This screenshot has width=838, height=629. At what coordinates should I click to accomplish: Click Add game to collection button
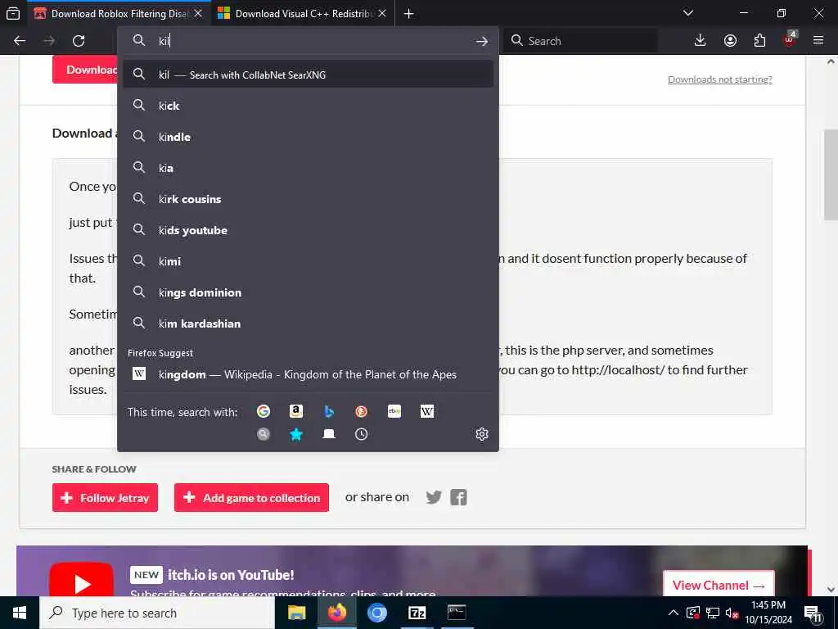[x=251, y=497]
